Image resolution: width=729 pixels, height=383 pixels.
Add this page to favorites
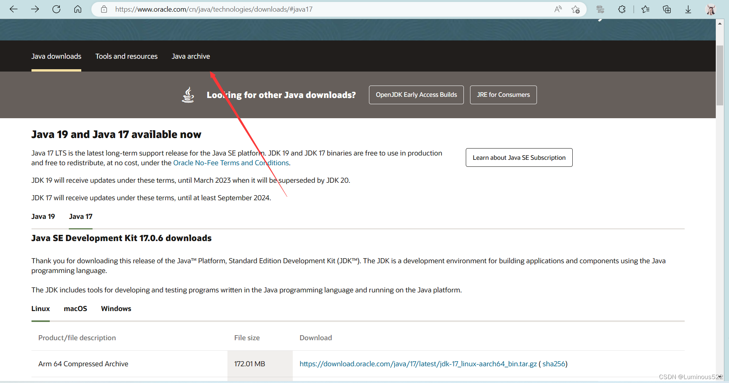[x=576, y=9]
